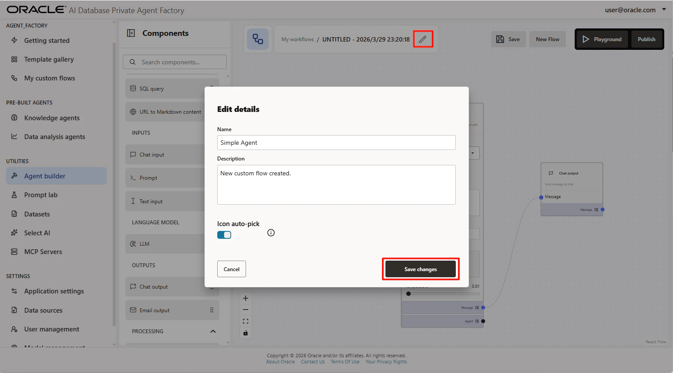Add the Chat output component

pos(172,287)
